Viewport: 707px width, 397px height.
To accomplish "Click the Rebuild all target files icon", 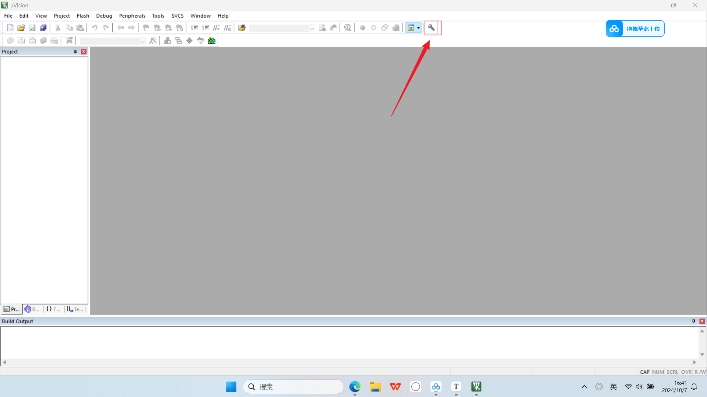I will 32,41.
